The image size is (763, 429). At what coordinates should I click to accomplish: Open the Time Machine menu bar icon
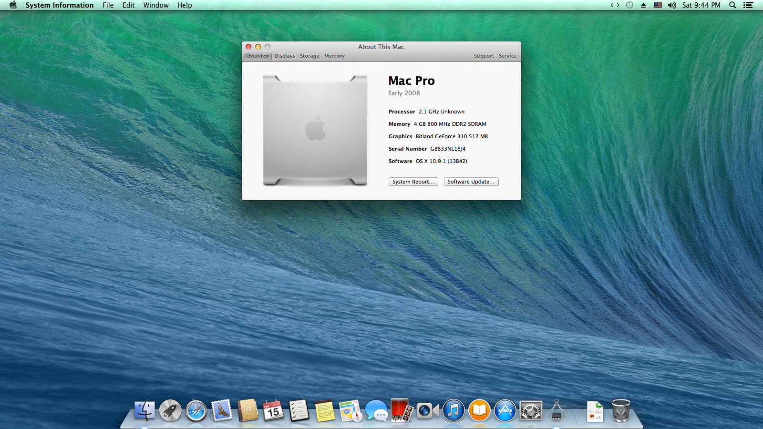coord(629,5)
